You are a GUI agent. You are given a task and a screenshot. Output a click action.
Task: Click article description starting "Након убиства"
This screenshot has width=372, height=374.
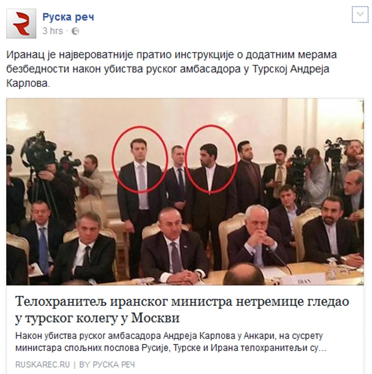pos(170,342)
